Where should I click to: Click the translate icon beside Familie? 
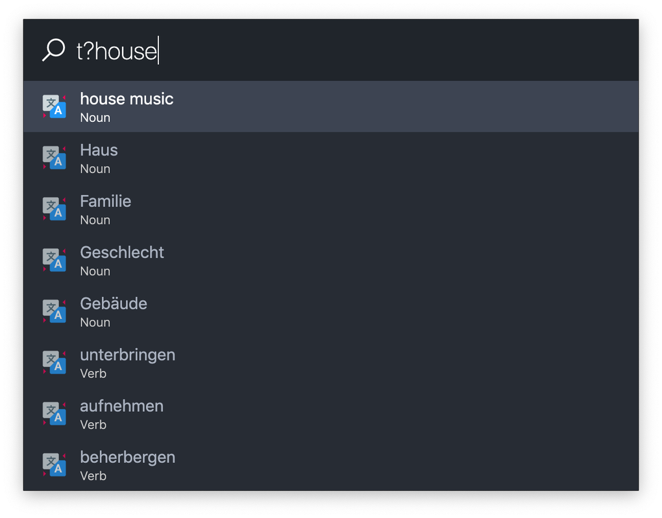[54, 209]
